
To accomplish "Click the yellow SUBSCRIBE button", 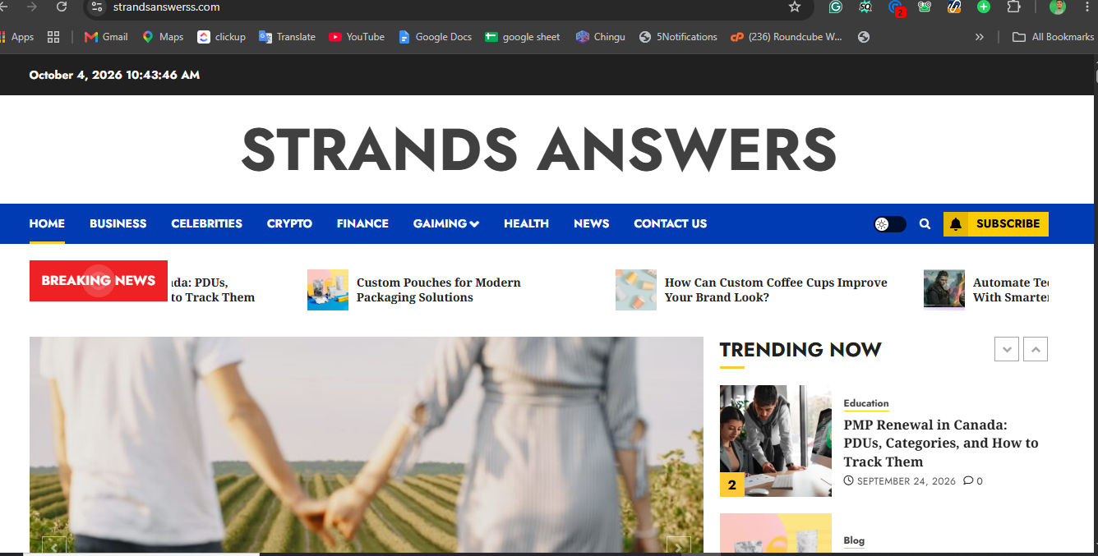I will [x=996, y=223].
